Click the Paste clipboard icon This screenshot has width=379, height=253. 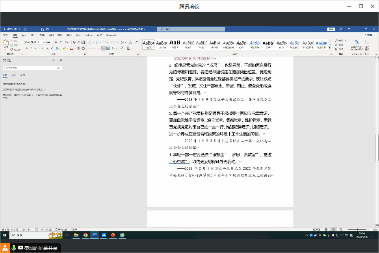[x=6, y=43]
